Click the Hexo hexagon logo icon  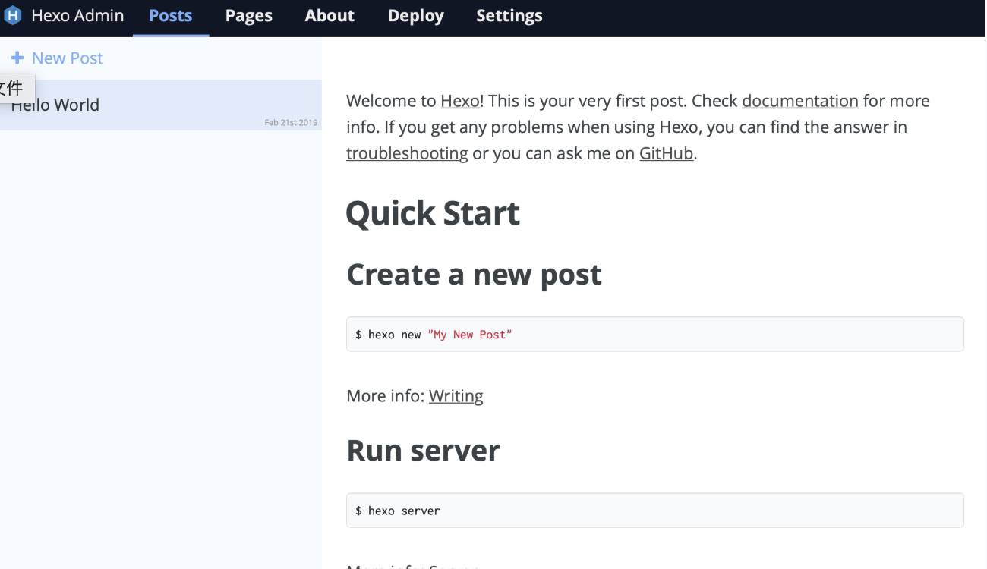13,15
